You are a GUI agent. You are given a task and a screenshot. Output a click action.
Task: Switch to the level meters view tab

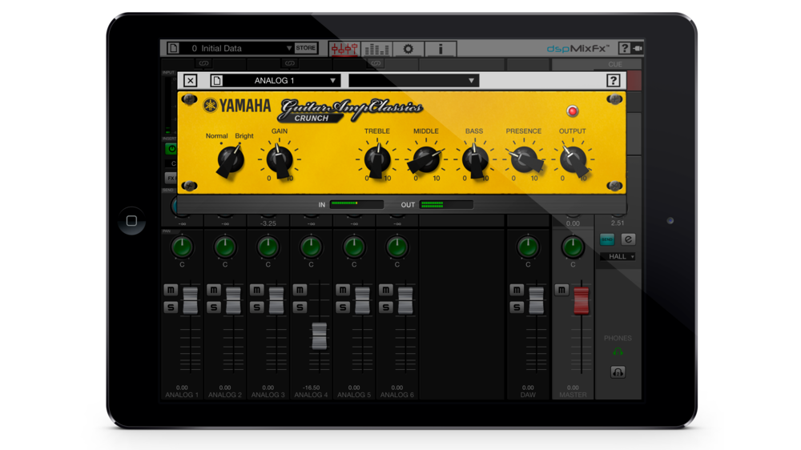pos(377,49)
